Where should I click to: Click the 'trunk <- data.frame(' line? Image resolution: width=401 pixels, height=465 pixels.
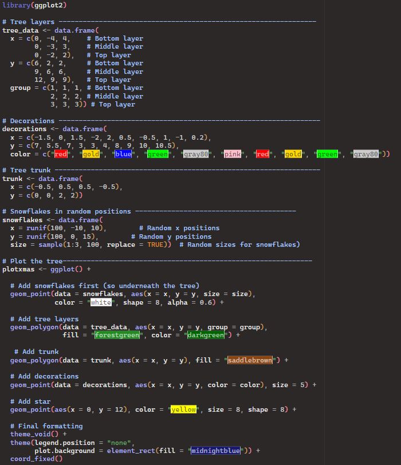pos(42,179)
